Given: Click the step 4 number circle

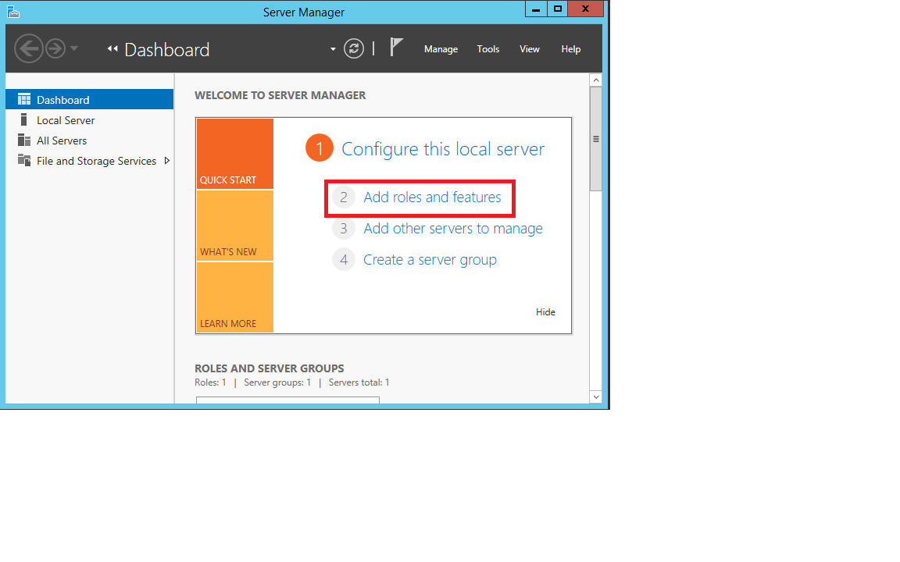Looking at the screenshot, I should [x=343, y=260].
